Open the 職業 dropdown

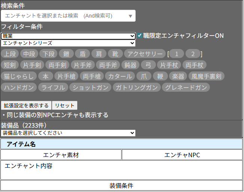click(68, 36)
